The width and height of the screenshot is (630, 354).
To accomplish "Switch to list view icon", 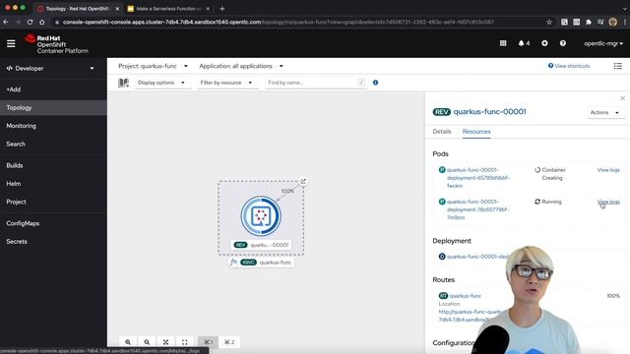I will pyautogui.click(x=617, y=66).
